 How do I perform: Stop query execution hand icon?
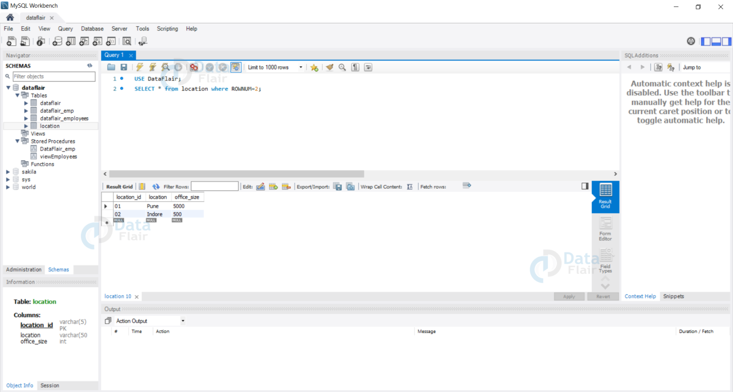[x=178, y=67]
